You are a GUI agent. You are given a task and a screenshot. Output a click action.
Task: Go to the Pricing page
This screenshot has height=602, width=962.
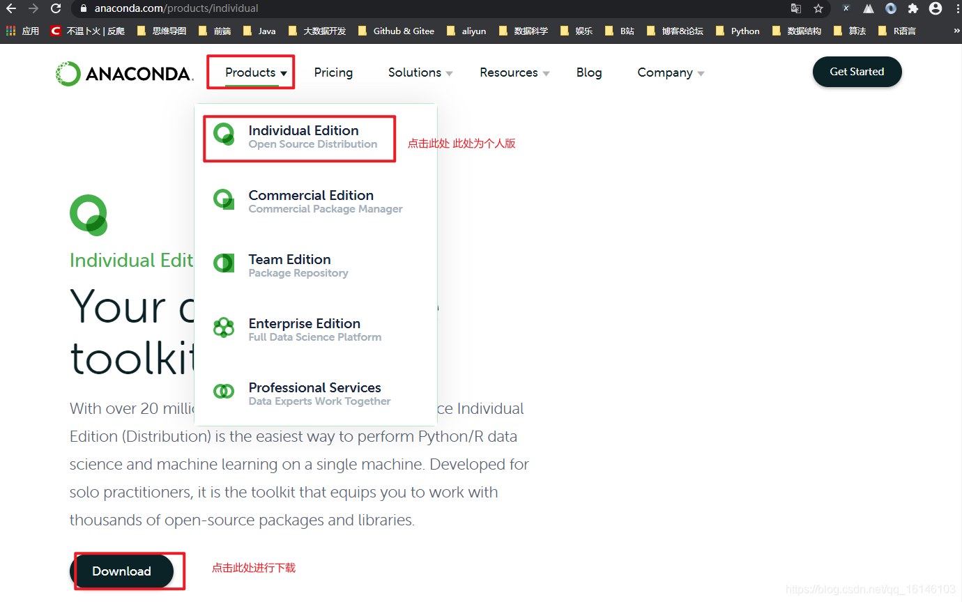(x=333, y=72)
